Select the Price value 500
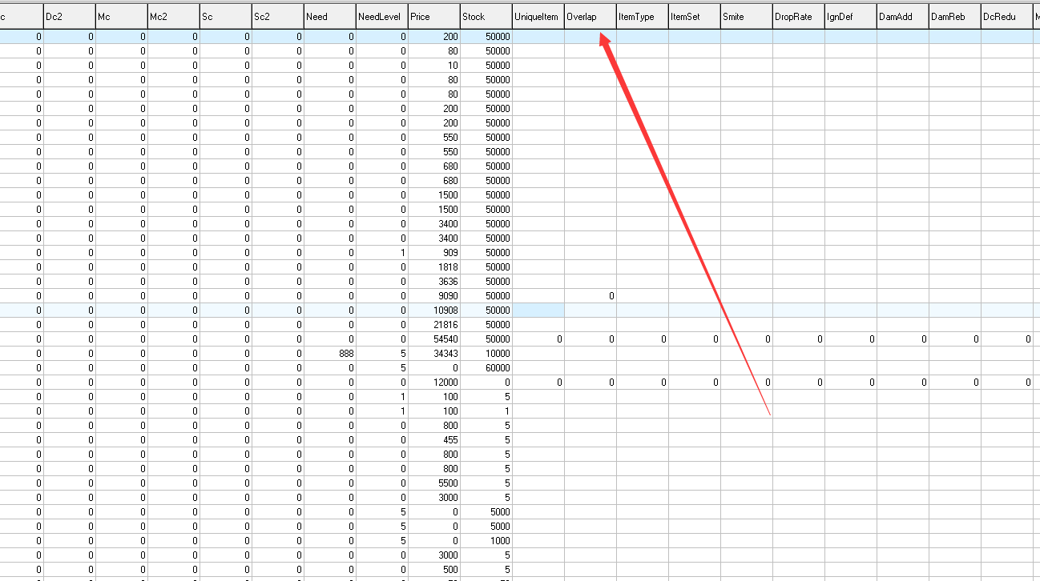 (x=434, y=570)
